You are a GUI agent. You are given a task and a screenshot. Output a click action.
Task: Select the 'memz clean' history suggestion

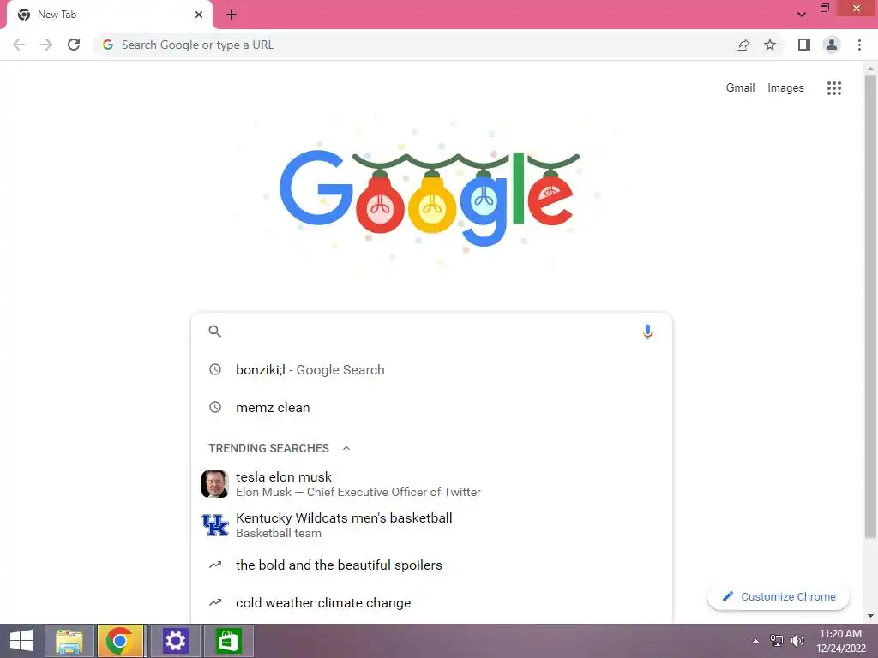pos(431,407)
